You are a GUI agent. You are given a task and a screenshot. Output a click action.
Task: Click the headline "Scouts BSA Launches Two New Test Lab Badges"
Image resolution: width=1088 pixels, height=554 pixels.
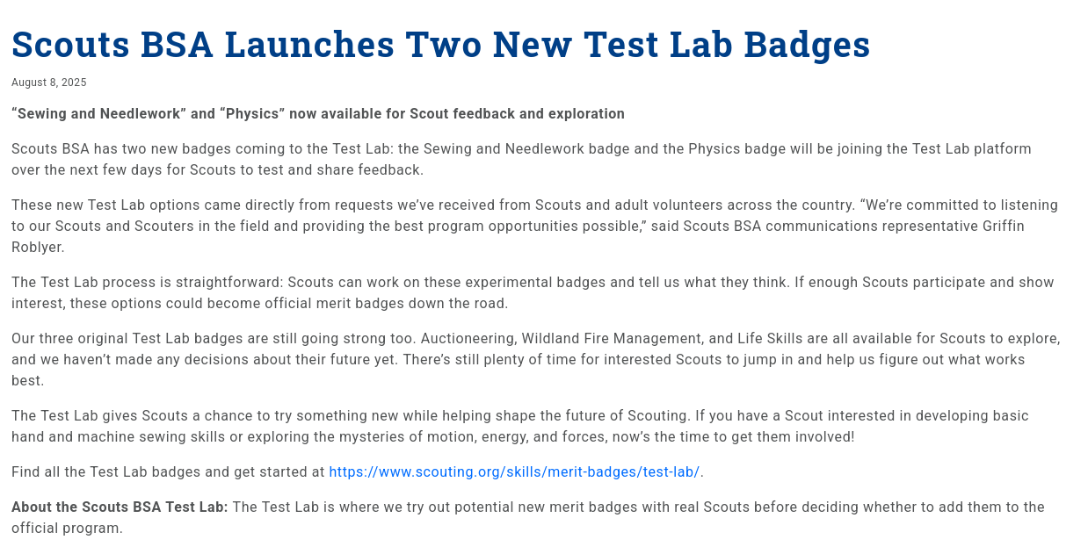(x=440, y=45)
